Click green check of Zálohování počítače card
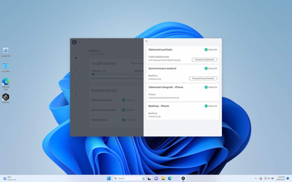 [206, 50]
